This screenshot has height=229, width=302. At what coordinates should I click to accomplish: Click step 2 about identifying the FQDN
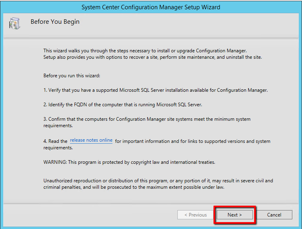pyautogui.click(x=123, y=105)
